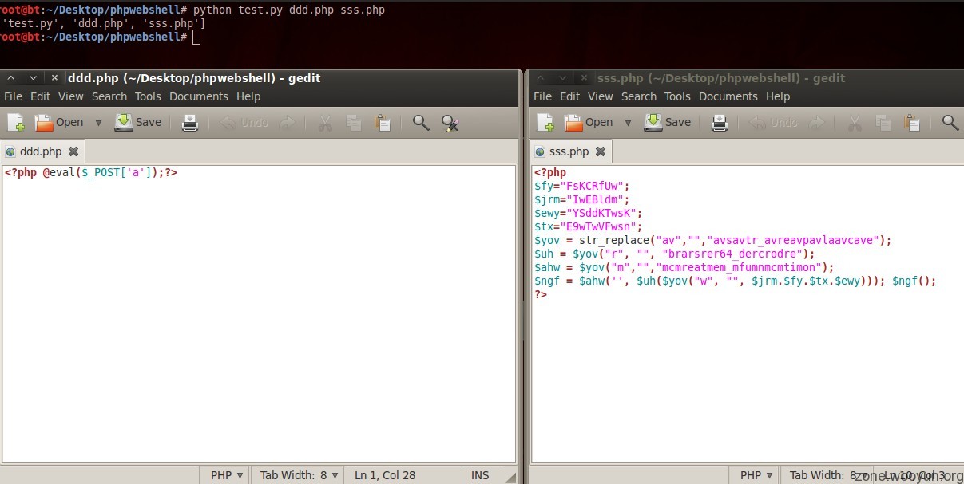Open Tab Width dropdown in ddd.php status bar
The height and width of the screenshot is (484, 964).
298,475
